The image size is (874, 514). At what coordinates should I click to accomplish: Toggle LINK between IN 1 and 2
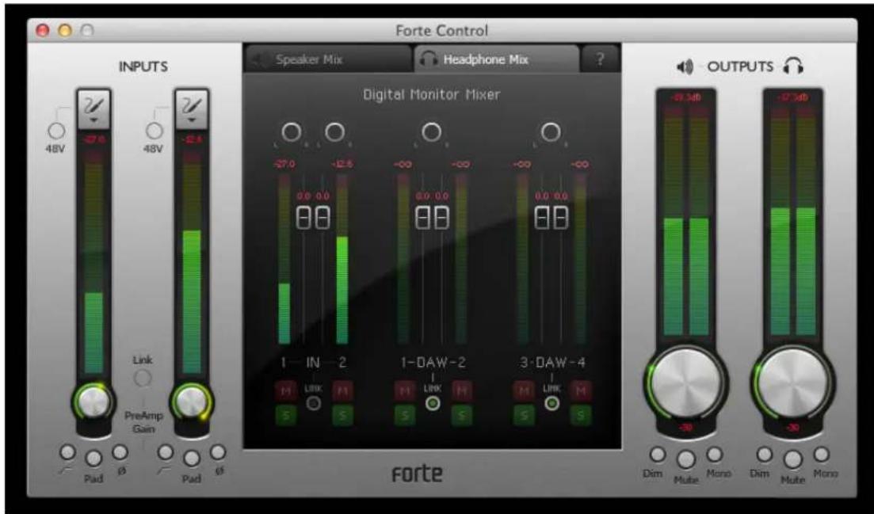coord(314,403)
